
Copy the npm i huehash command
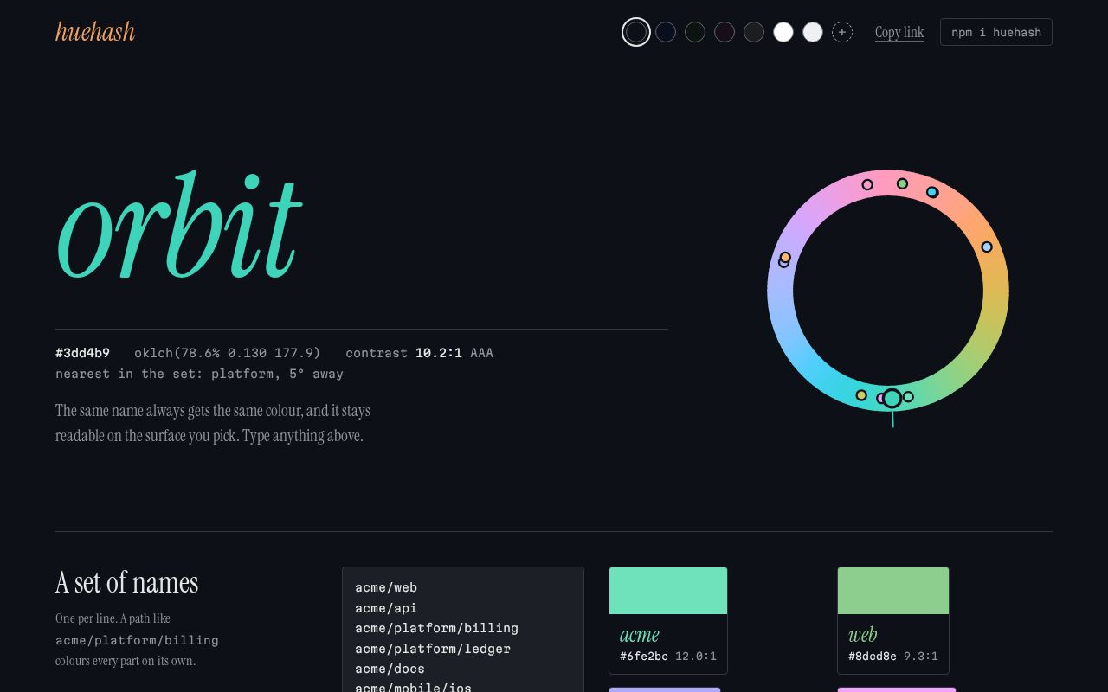coord(996,32)
